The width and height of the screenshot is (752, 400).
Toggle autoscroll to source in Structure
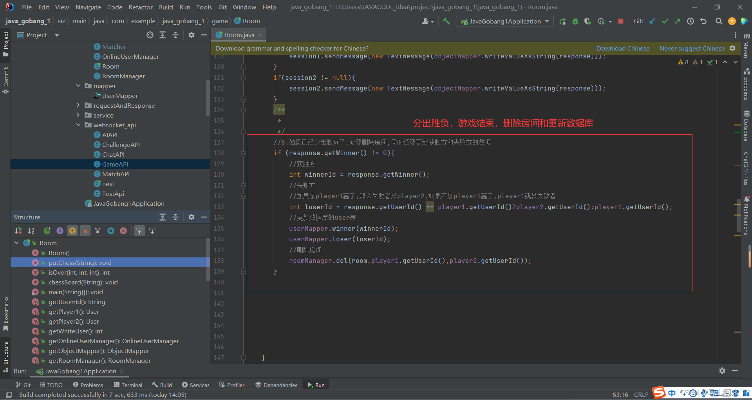pyautogui.click(x=139, y=231)
